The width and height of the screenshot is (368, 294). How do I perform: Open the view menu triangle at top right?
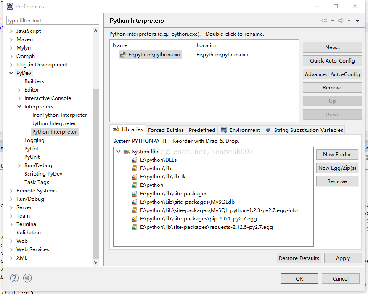tap(357, 21)
